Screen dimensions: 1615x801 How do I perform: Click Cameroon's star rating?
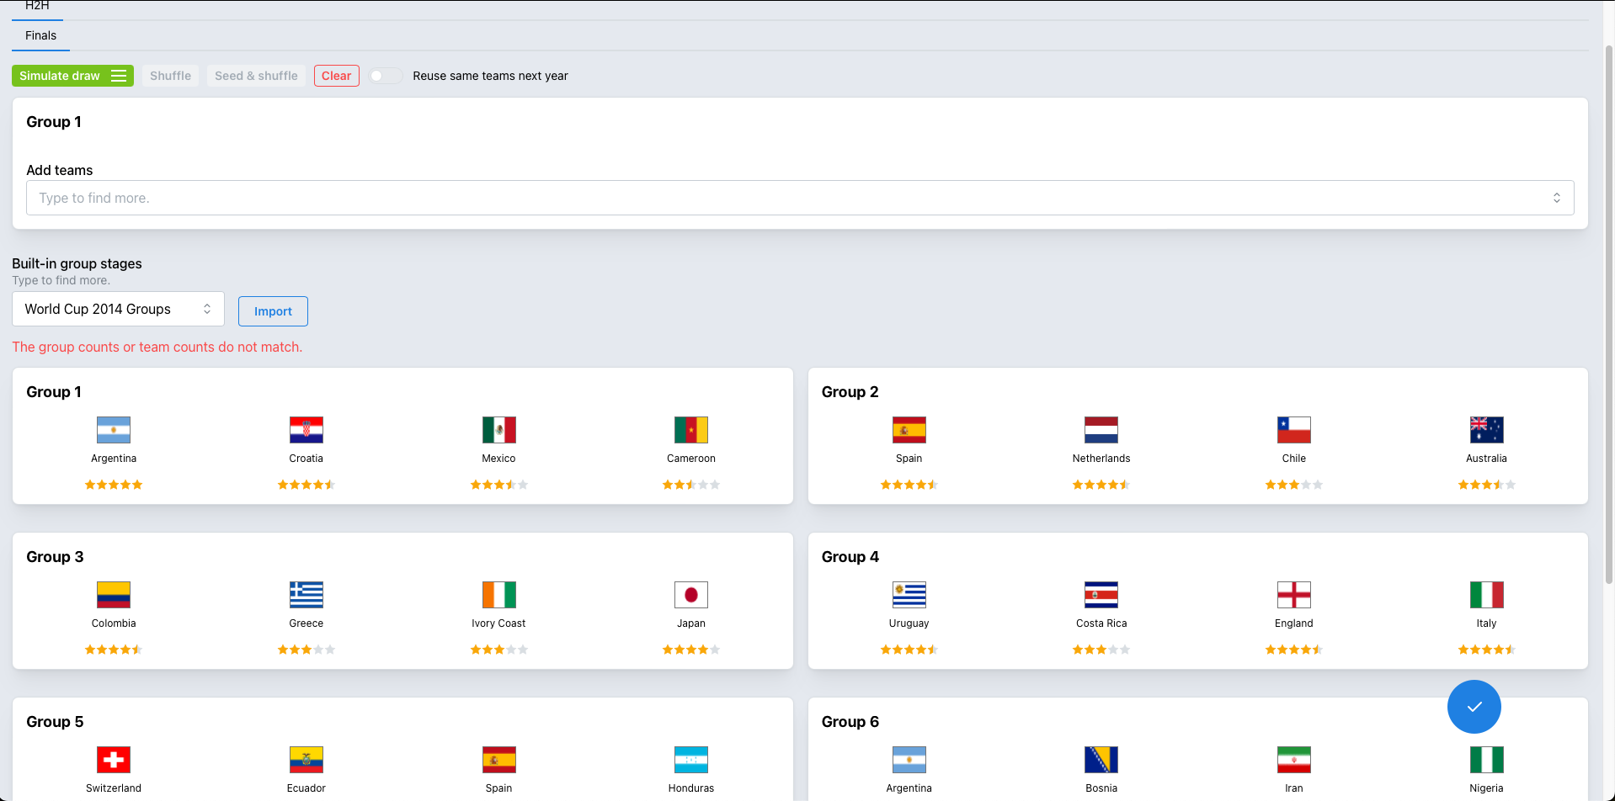691,485
